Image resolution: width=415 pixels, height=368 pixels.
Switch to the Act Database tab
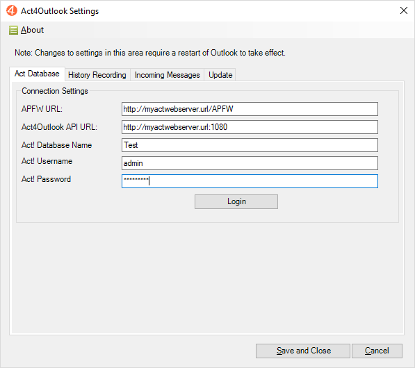pyautogui.click(x=37, y=74)
